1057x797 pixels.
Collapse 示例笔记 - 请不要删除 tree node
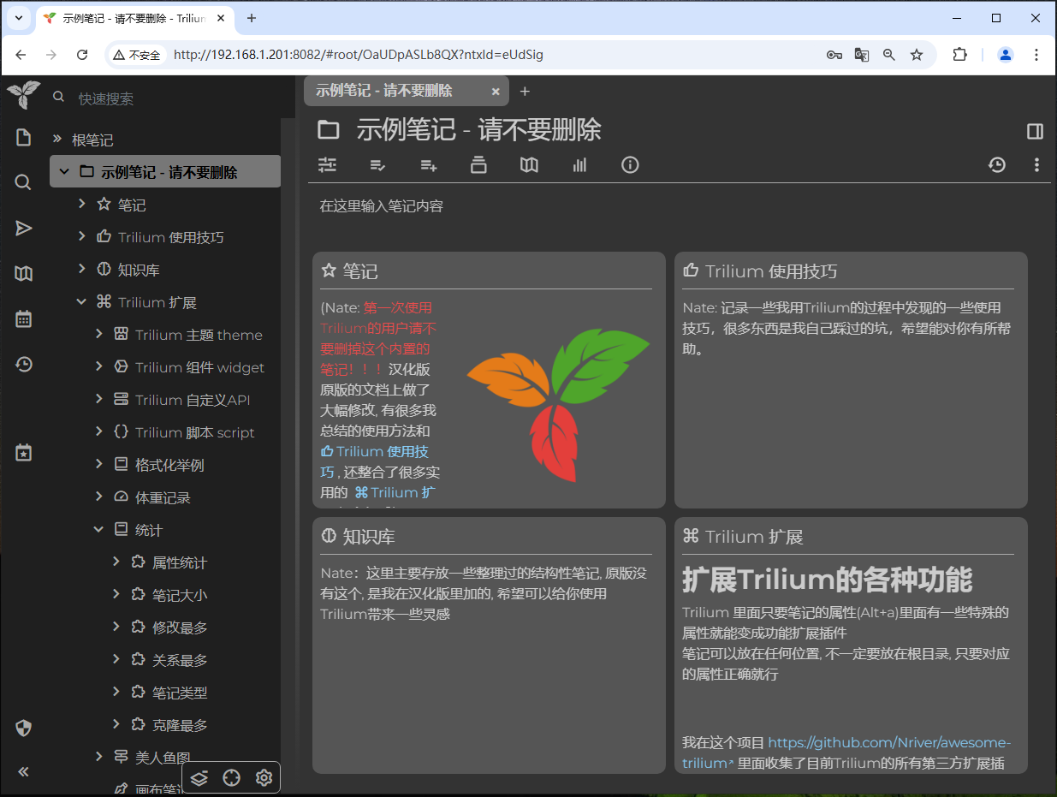pyautogui.click(x=64, y=172)
